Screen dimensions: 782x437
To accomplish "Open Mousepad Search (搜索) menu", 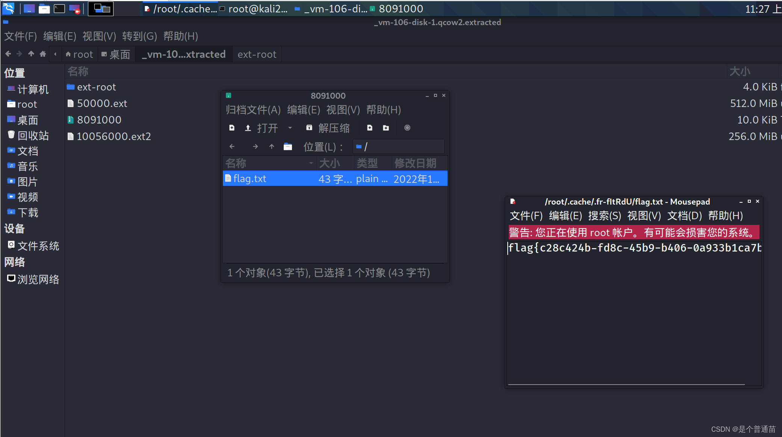I will (605, 216).
